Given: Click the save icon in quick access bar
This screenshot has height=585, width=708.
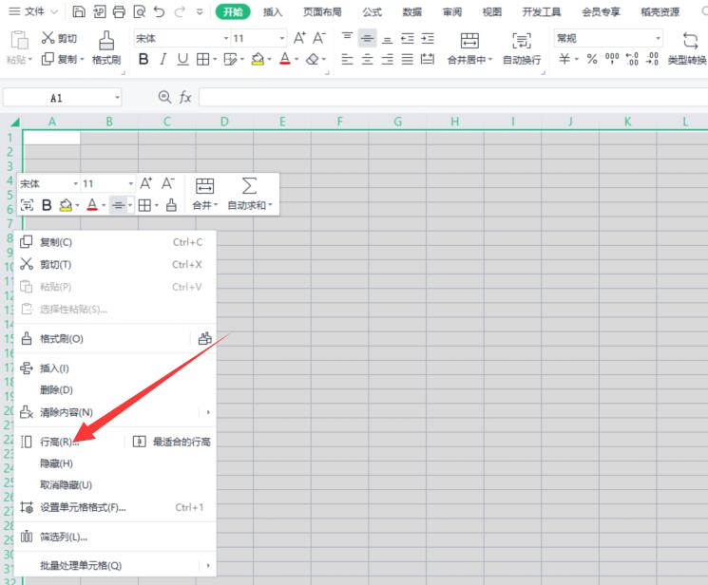Looking at the screenshot, I should coord(79,12).
